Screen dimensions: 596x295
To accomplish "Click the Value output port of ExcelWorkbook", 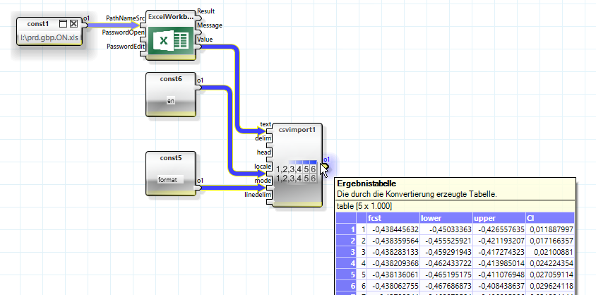I will click(x=199, y=46).
